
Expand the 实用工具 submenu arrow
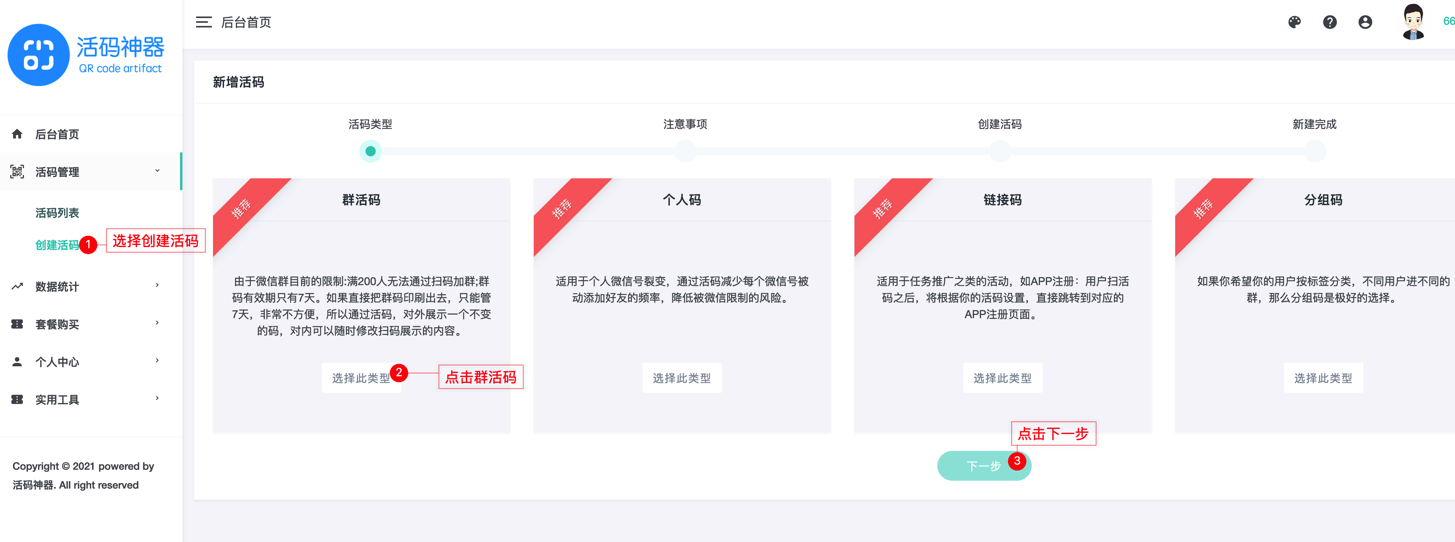pyautogui.click(x=157, y=399)
